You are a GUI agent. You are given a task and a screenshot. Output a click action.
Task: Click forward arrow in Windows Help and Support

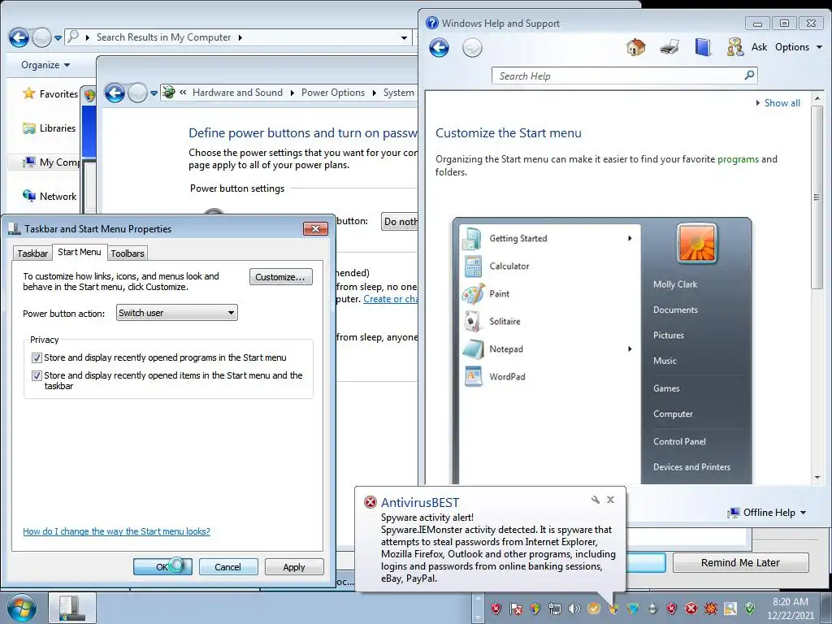[472, 48]
